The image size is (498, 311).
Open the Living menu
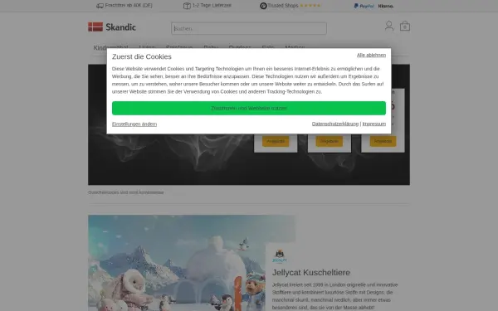tap(147, 47)
